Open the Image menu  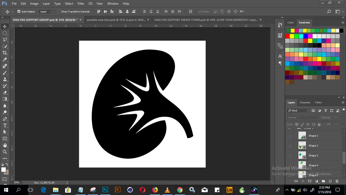[34, 4]
